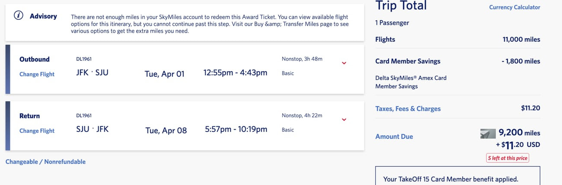Click the Advisory heading text
This screenshot has width=562, height=185.
coord(43,16)
